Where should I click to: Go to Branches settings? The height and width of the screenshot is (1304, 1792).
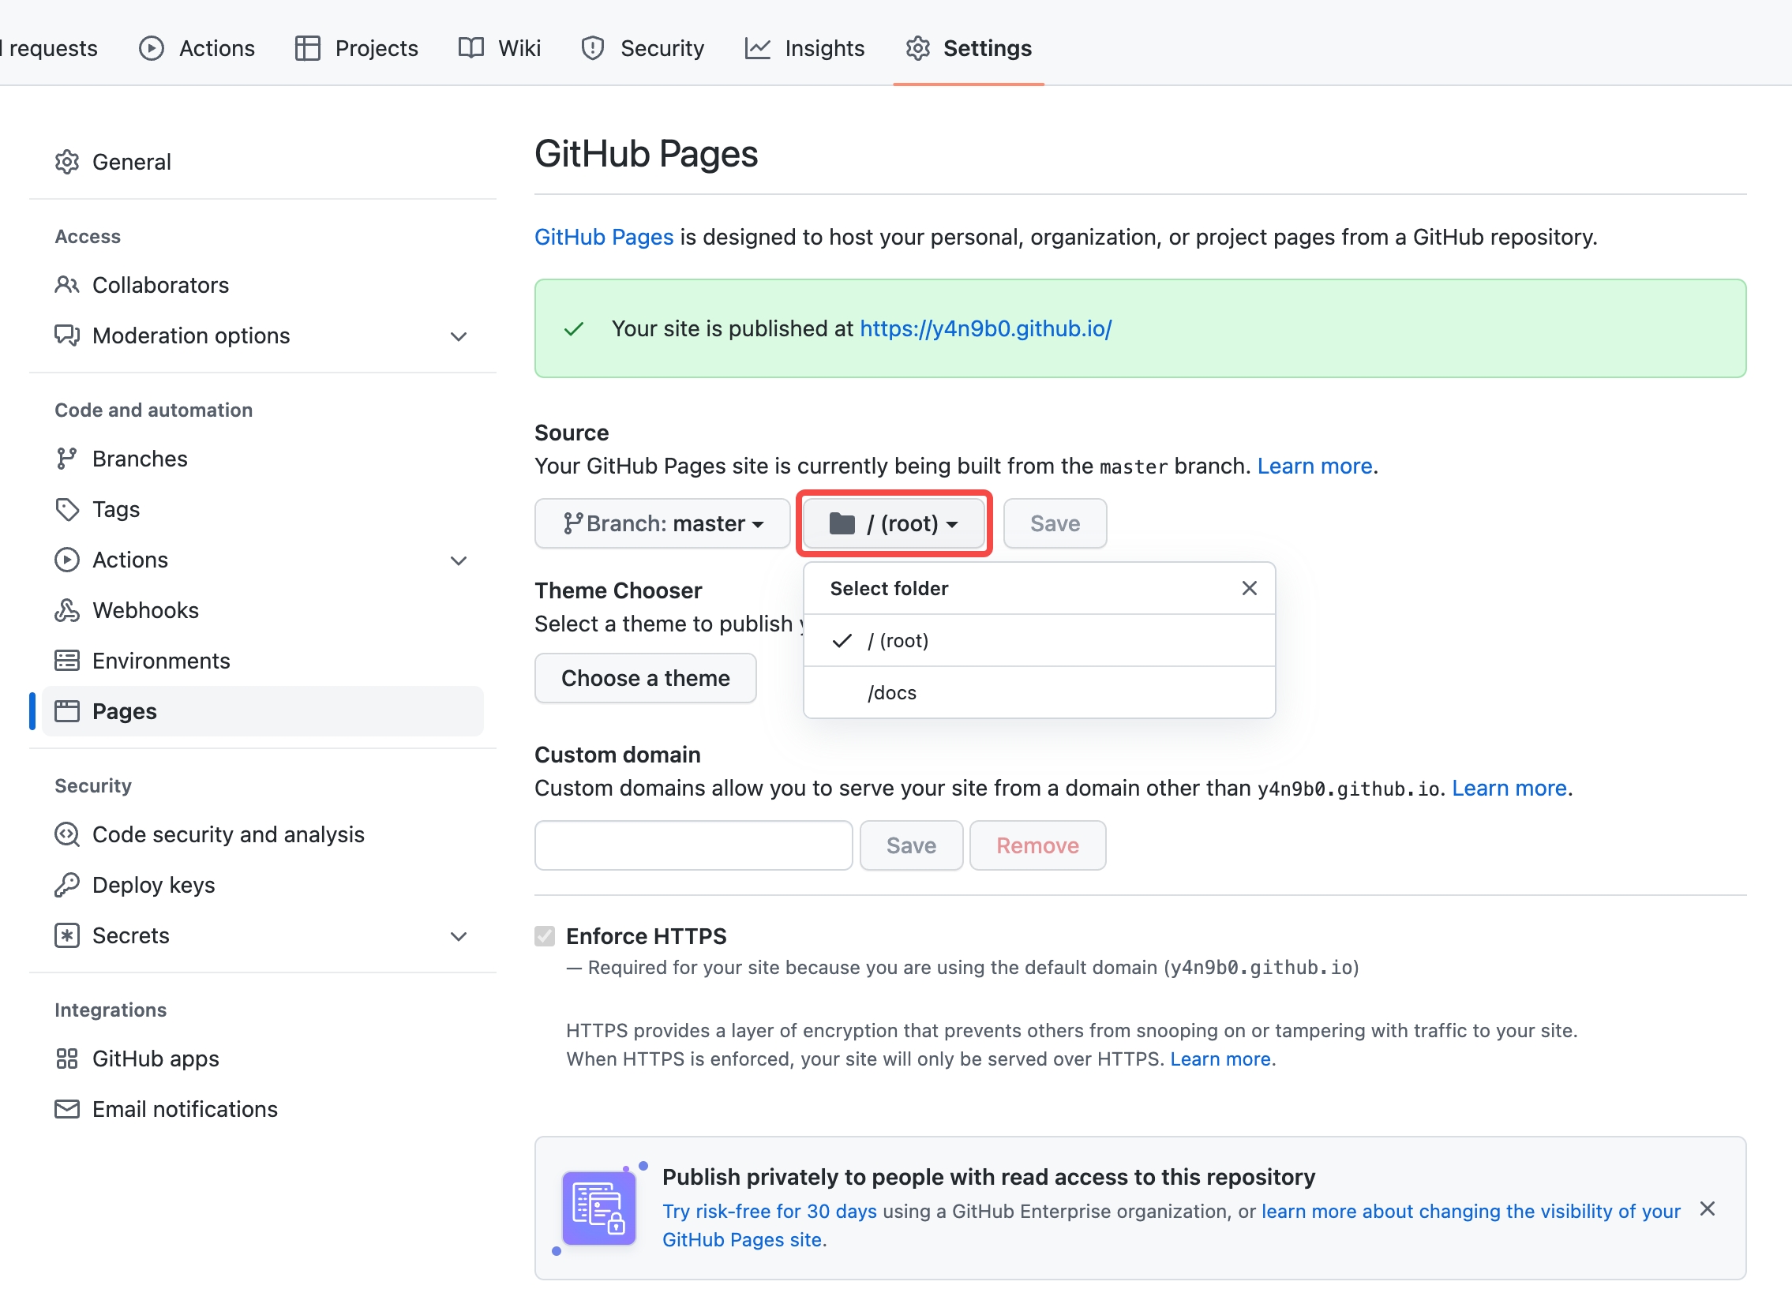262,459
